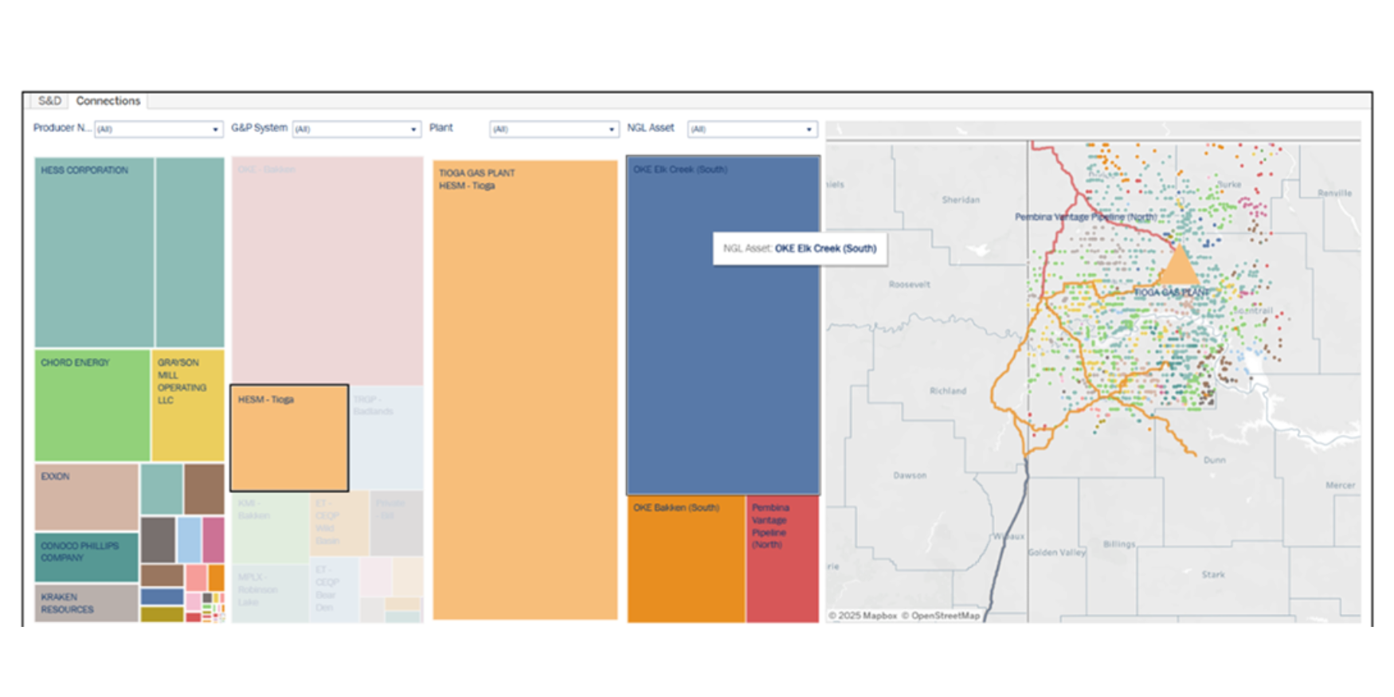The height and width of the screenshot is (697, 1394).
Task: Click the Stark county map label
Action: tap(1213, 574)
